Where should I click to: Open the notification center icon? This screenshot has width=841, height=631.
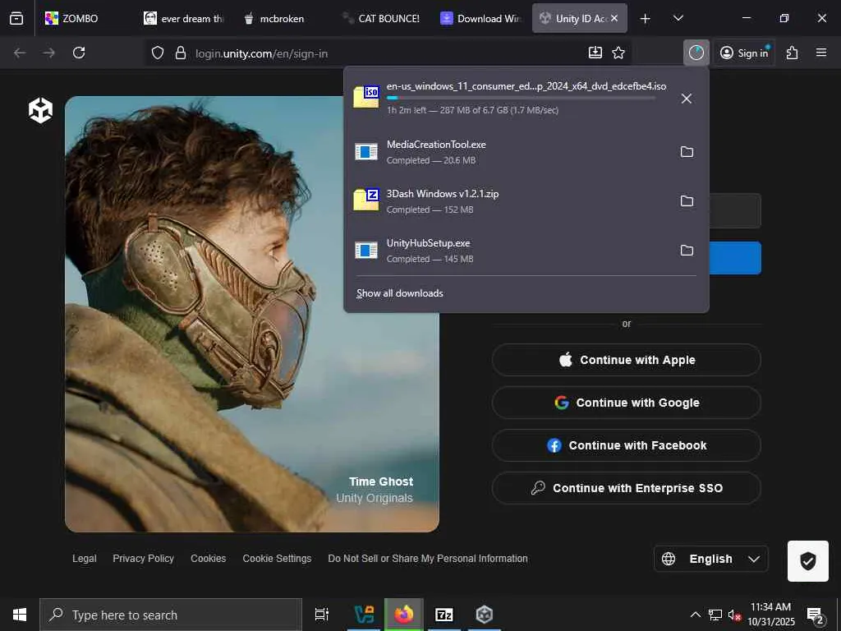click(x=816, y=615)
